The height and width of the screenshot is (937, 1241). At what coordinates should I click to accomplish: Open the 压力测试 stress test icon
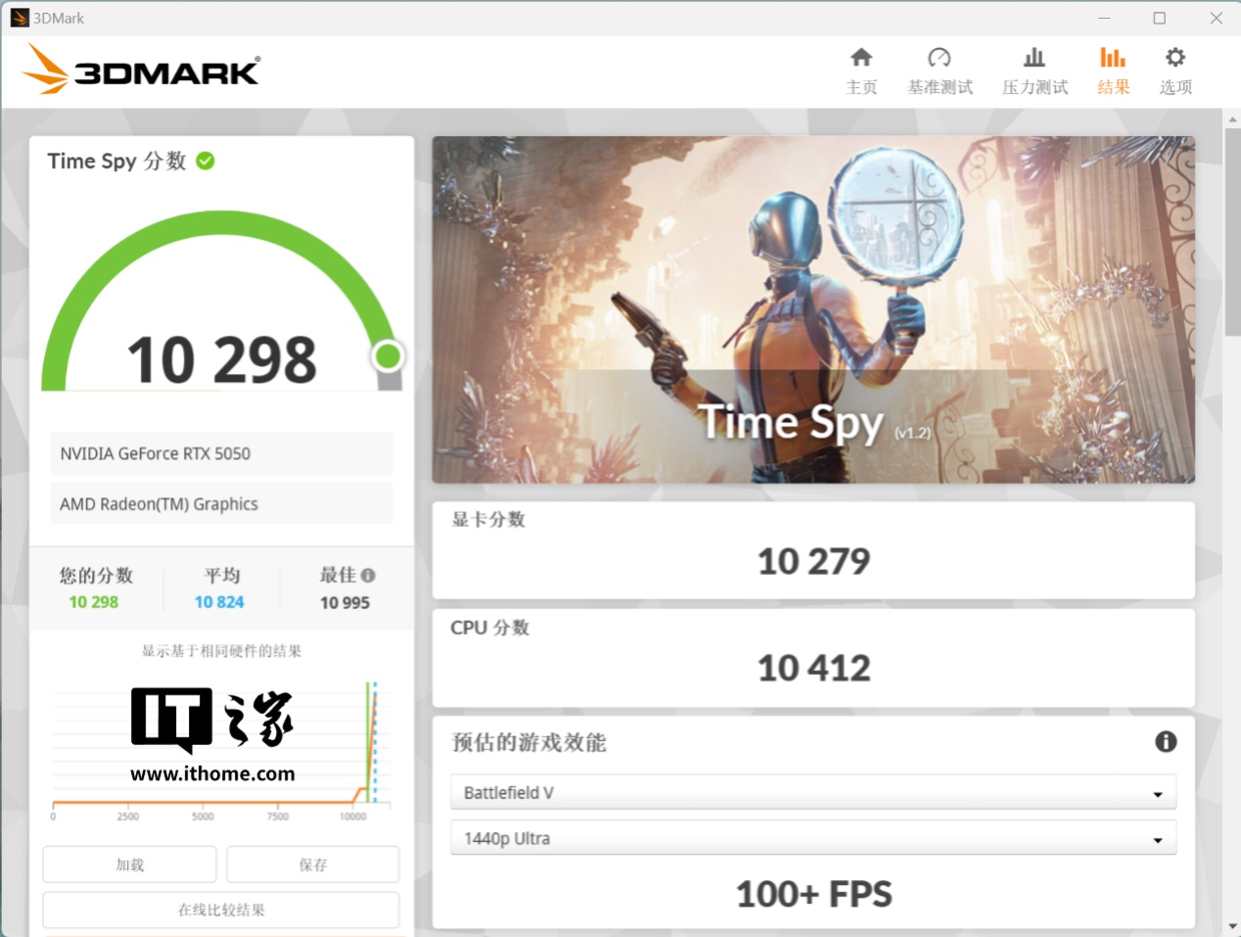click(x=1034, y=58)
